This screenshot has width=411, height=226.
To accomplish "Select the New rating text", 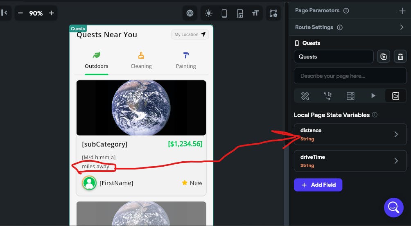I will coord(196,183).
